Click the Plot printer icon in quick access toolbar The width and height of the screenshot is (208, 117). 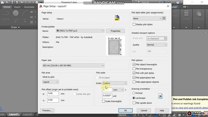(37, 2)
